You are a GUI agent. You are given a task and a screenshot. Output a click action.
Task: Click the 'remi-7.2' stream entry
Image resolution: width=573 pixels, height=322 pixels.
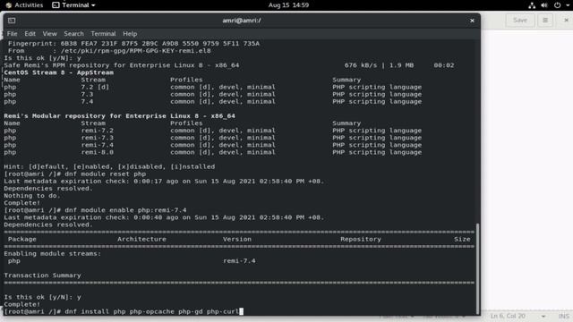pos(98,131)
